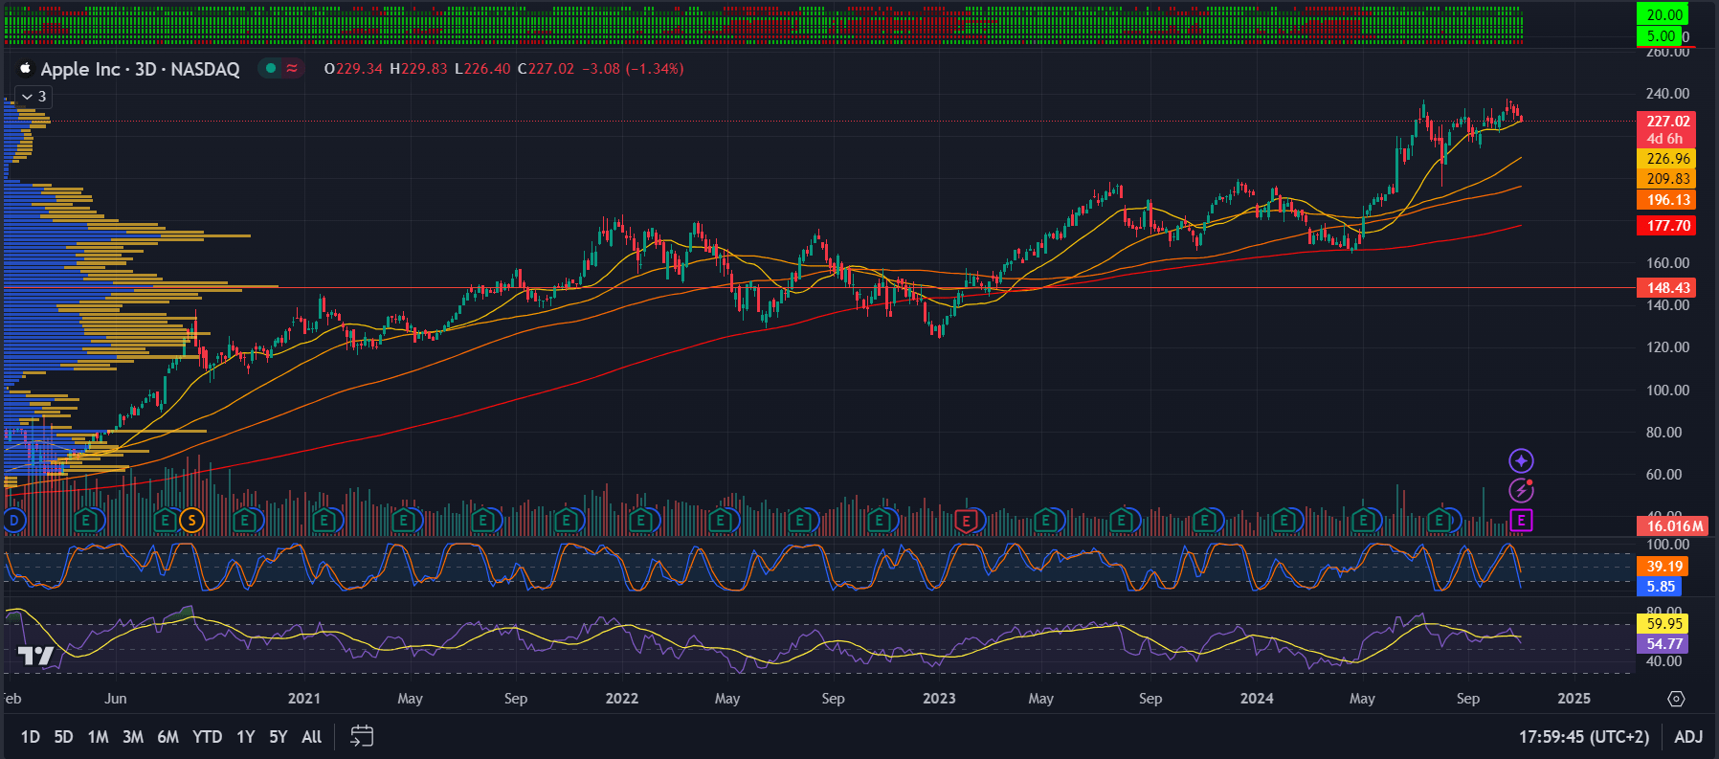Click the green 20.00 top indicator label
Screen dimensions: 1719x759
[1664, 15]
